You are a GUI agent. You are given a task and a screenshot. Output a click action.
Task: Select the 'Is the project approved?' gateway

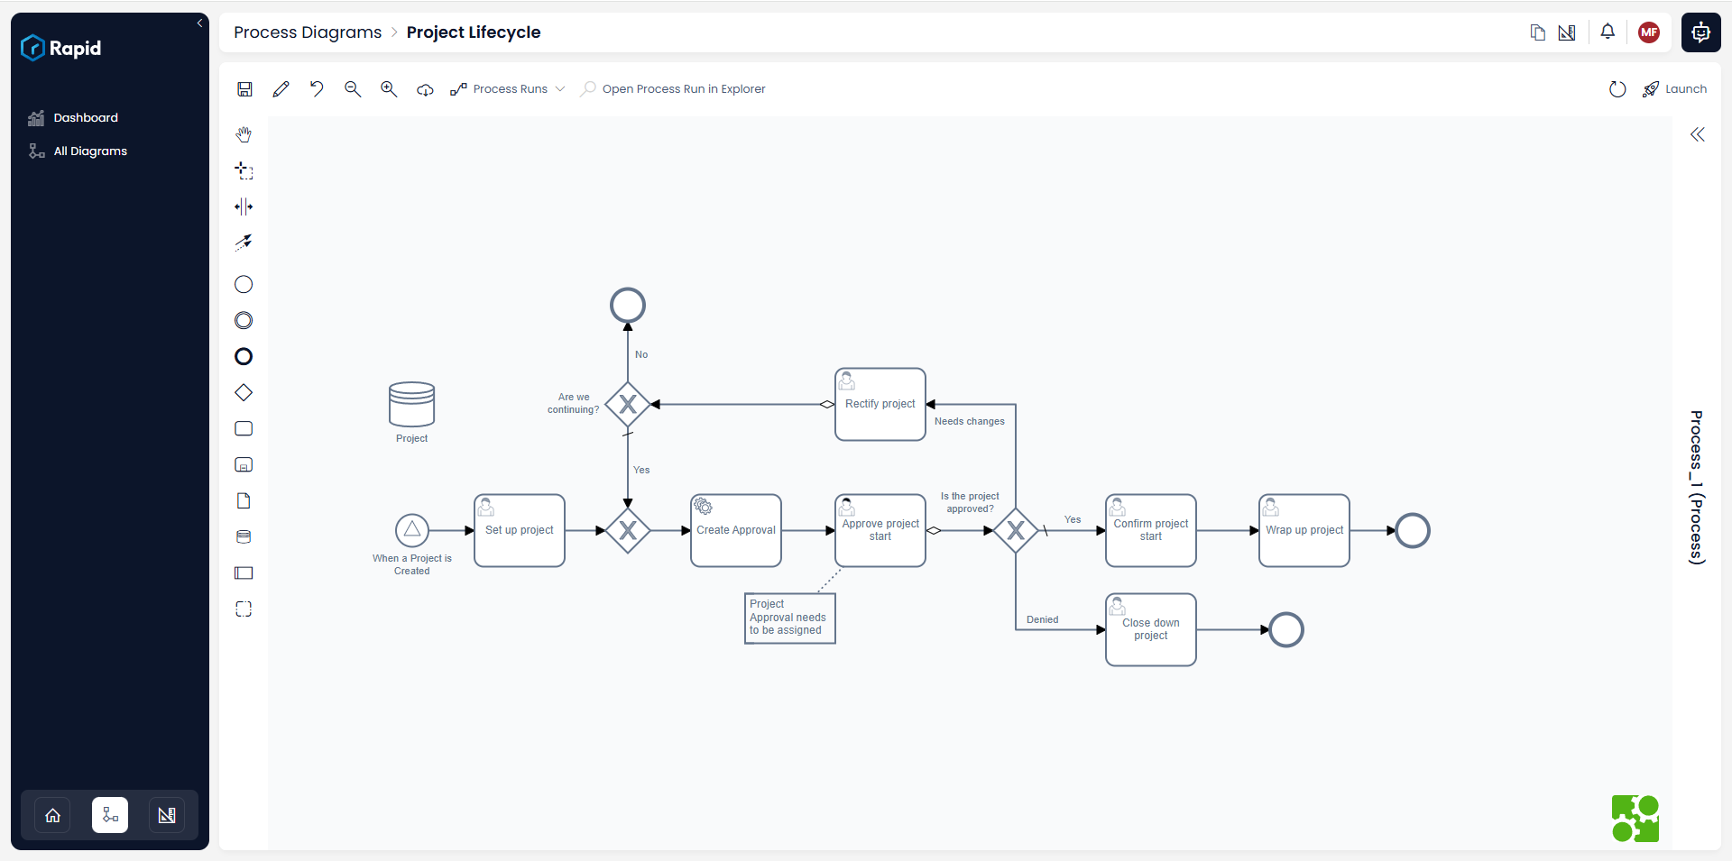[1016, 530]
